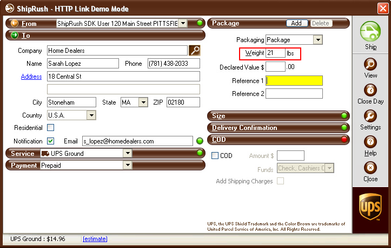Open the Payment Prepaid dropdown

pos(128,166)
